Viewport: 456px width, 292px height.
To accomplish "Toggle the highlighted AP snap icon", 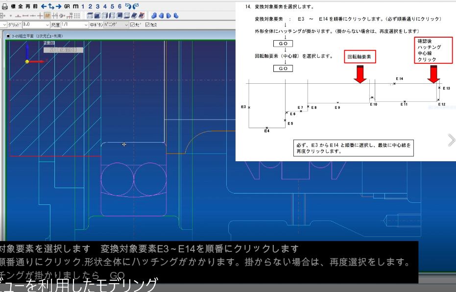I will 48,15.
